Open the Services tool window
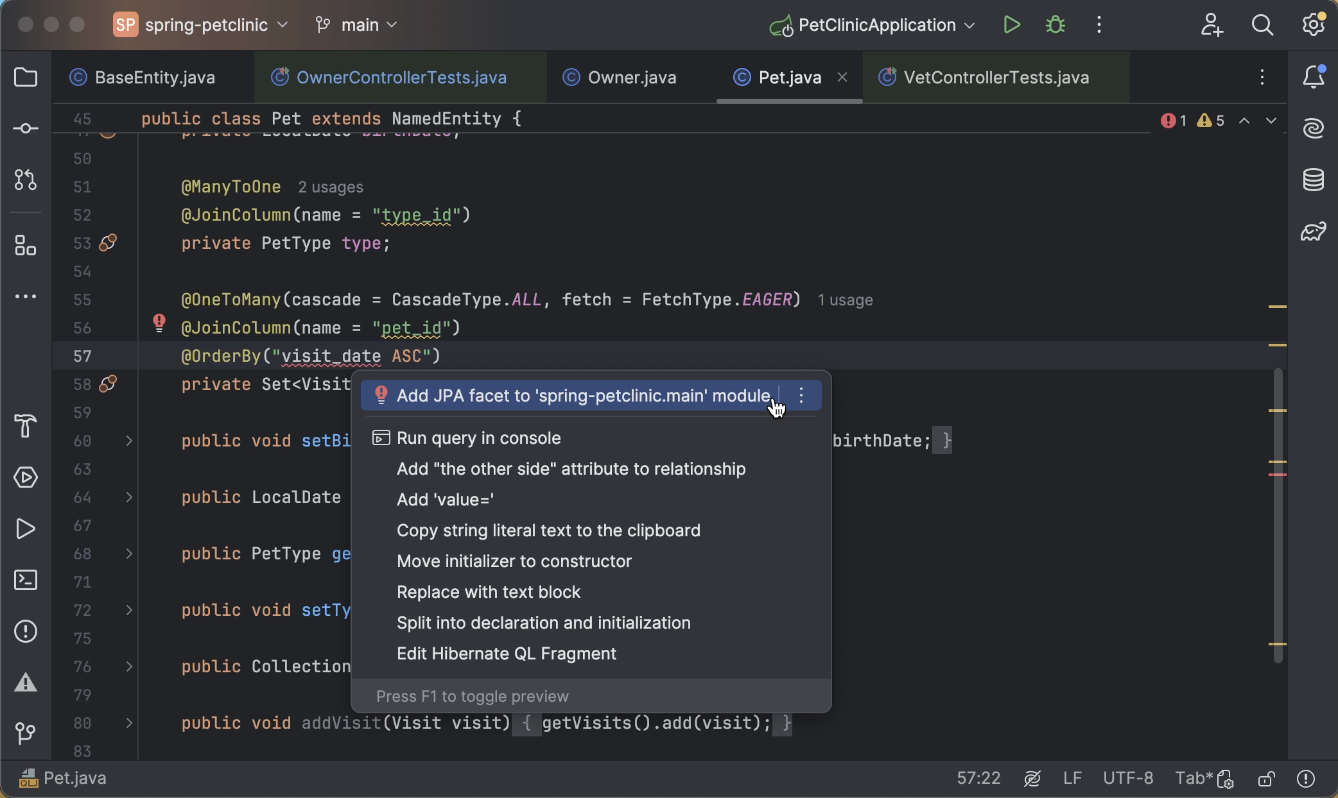The image size is (1338, 798). 26,477
